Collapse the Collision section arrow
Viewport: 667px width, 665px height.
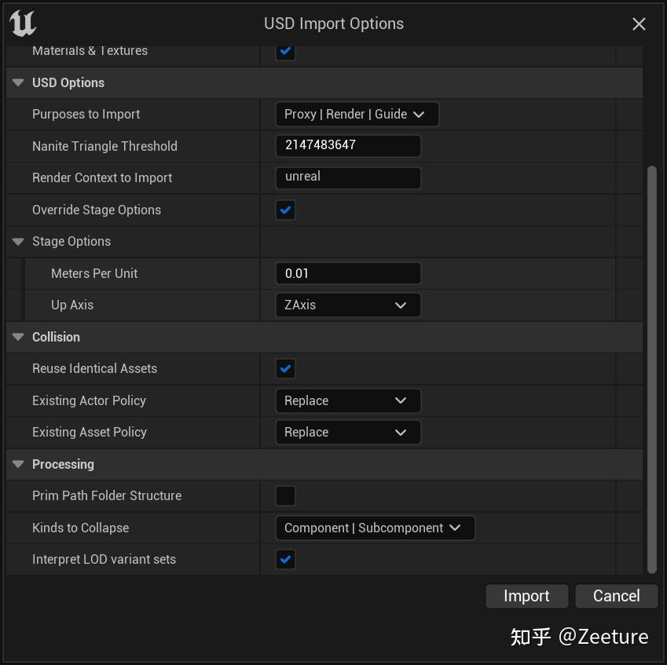coord(18,337)
